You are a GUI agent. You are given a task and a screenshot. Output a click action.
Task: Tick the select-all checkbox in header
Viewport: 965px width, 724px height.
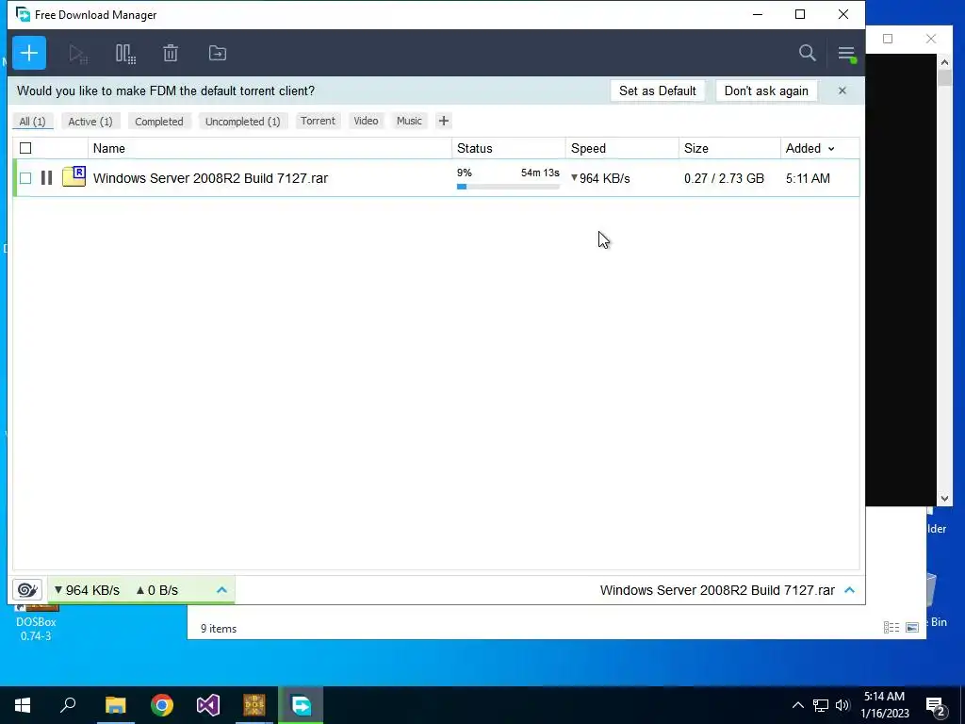click(x=25, y=148)
